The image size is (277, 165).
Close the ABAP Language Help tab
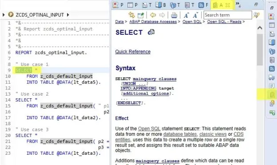tap(228, 5)
